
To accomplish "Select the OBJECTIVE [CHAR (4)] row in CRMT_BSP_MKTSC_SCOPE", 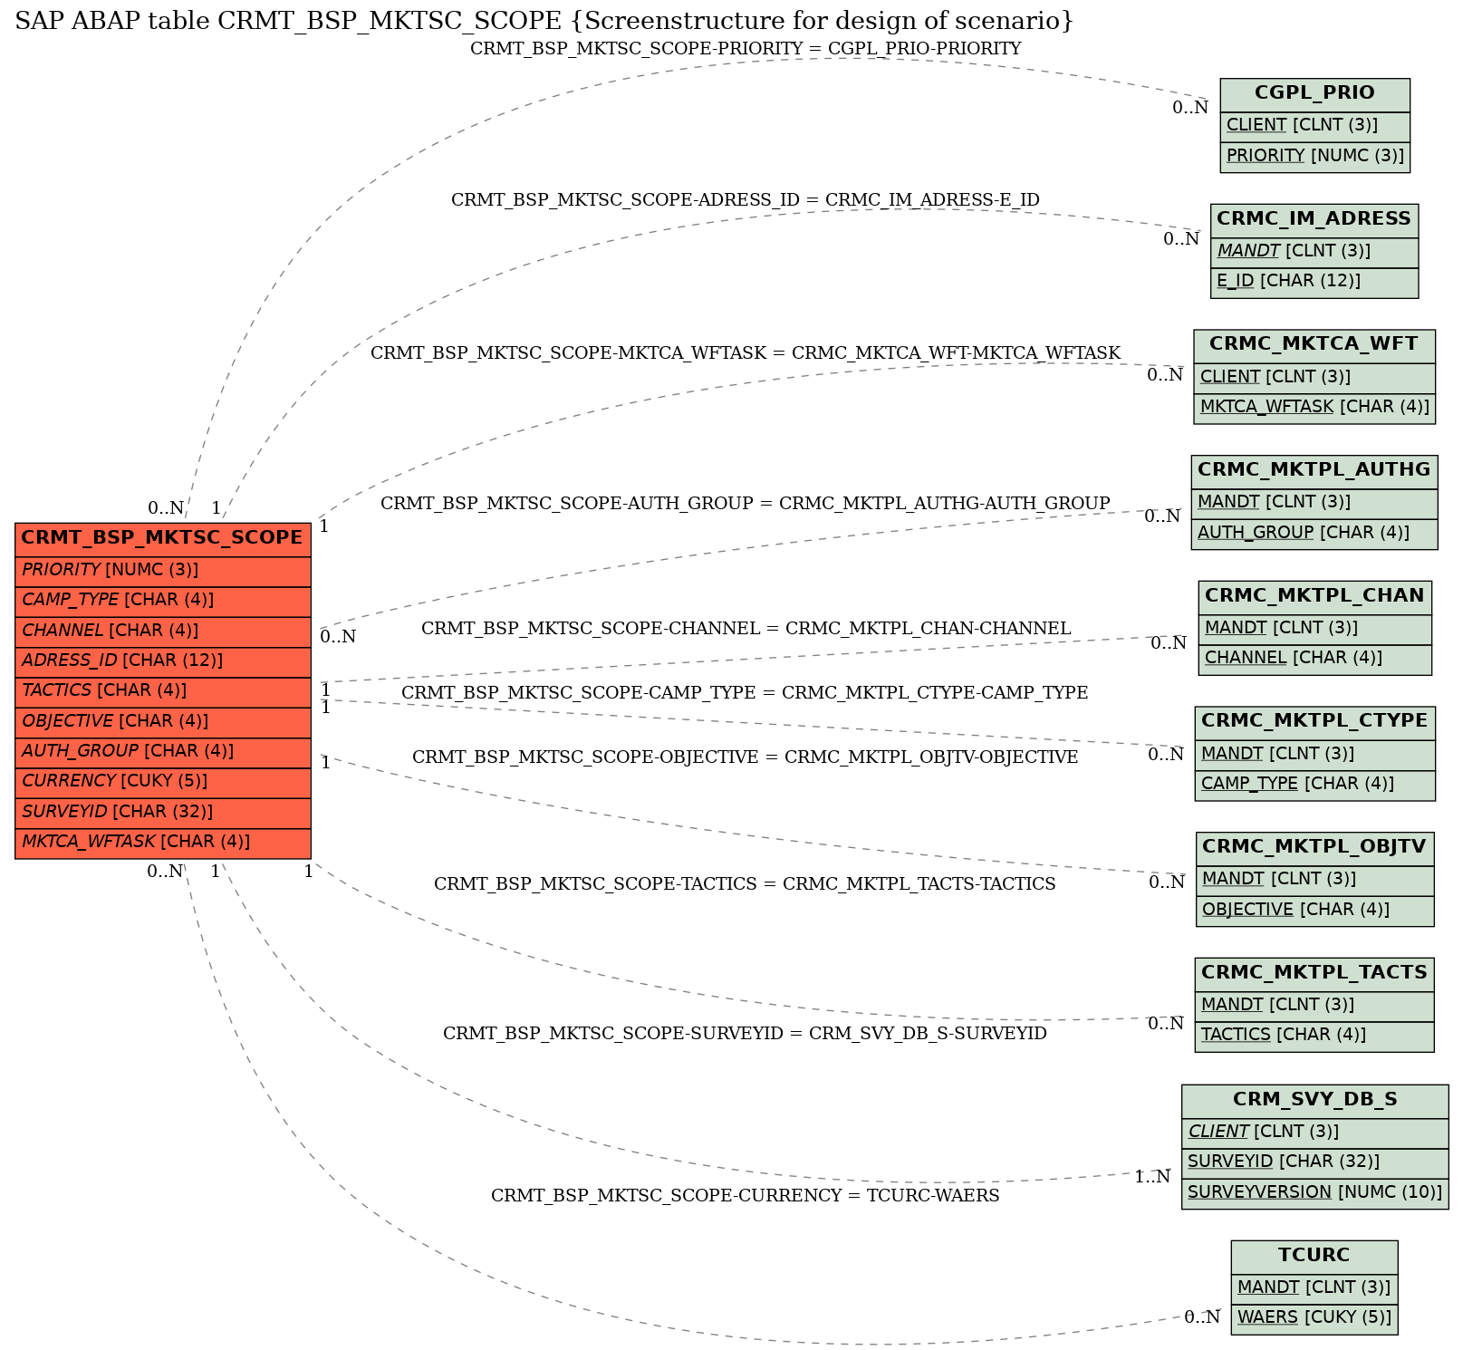I will [163, 722].
